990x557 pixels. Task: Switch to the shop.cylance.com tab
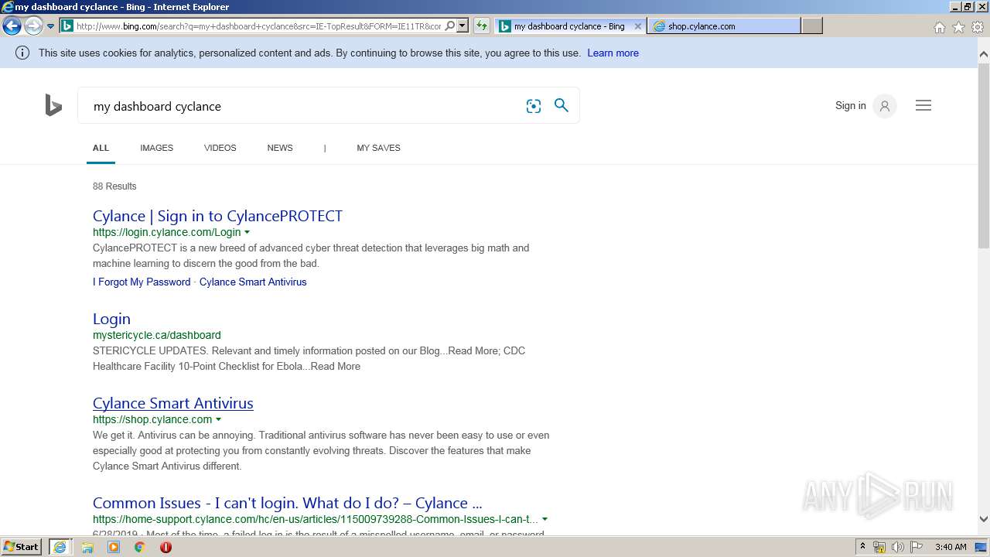[x=724, y=26]
